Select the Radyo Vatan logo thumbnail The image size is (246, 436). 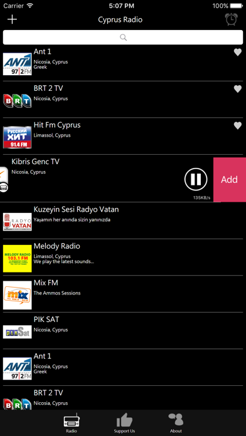pos(18,222)
